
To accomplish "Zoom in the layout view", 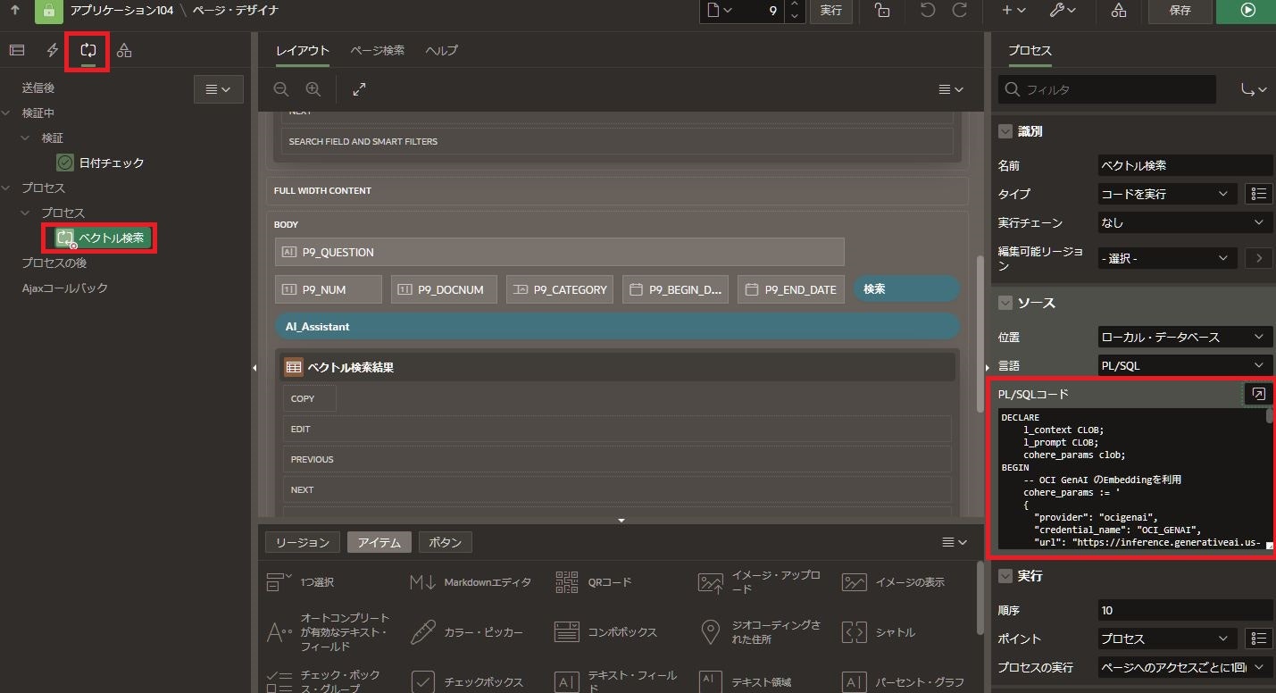I will [313, 89].
